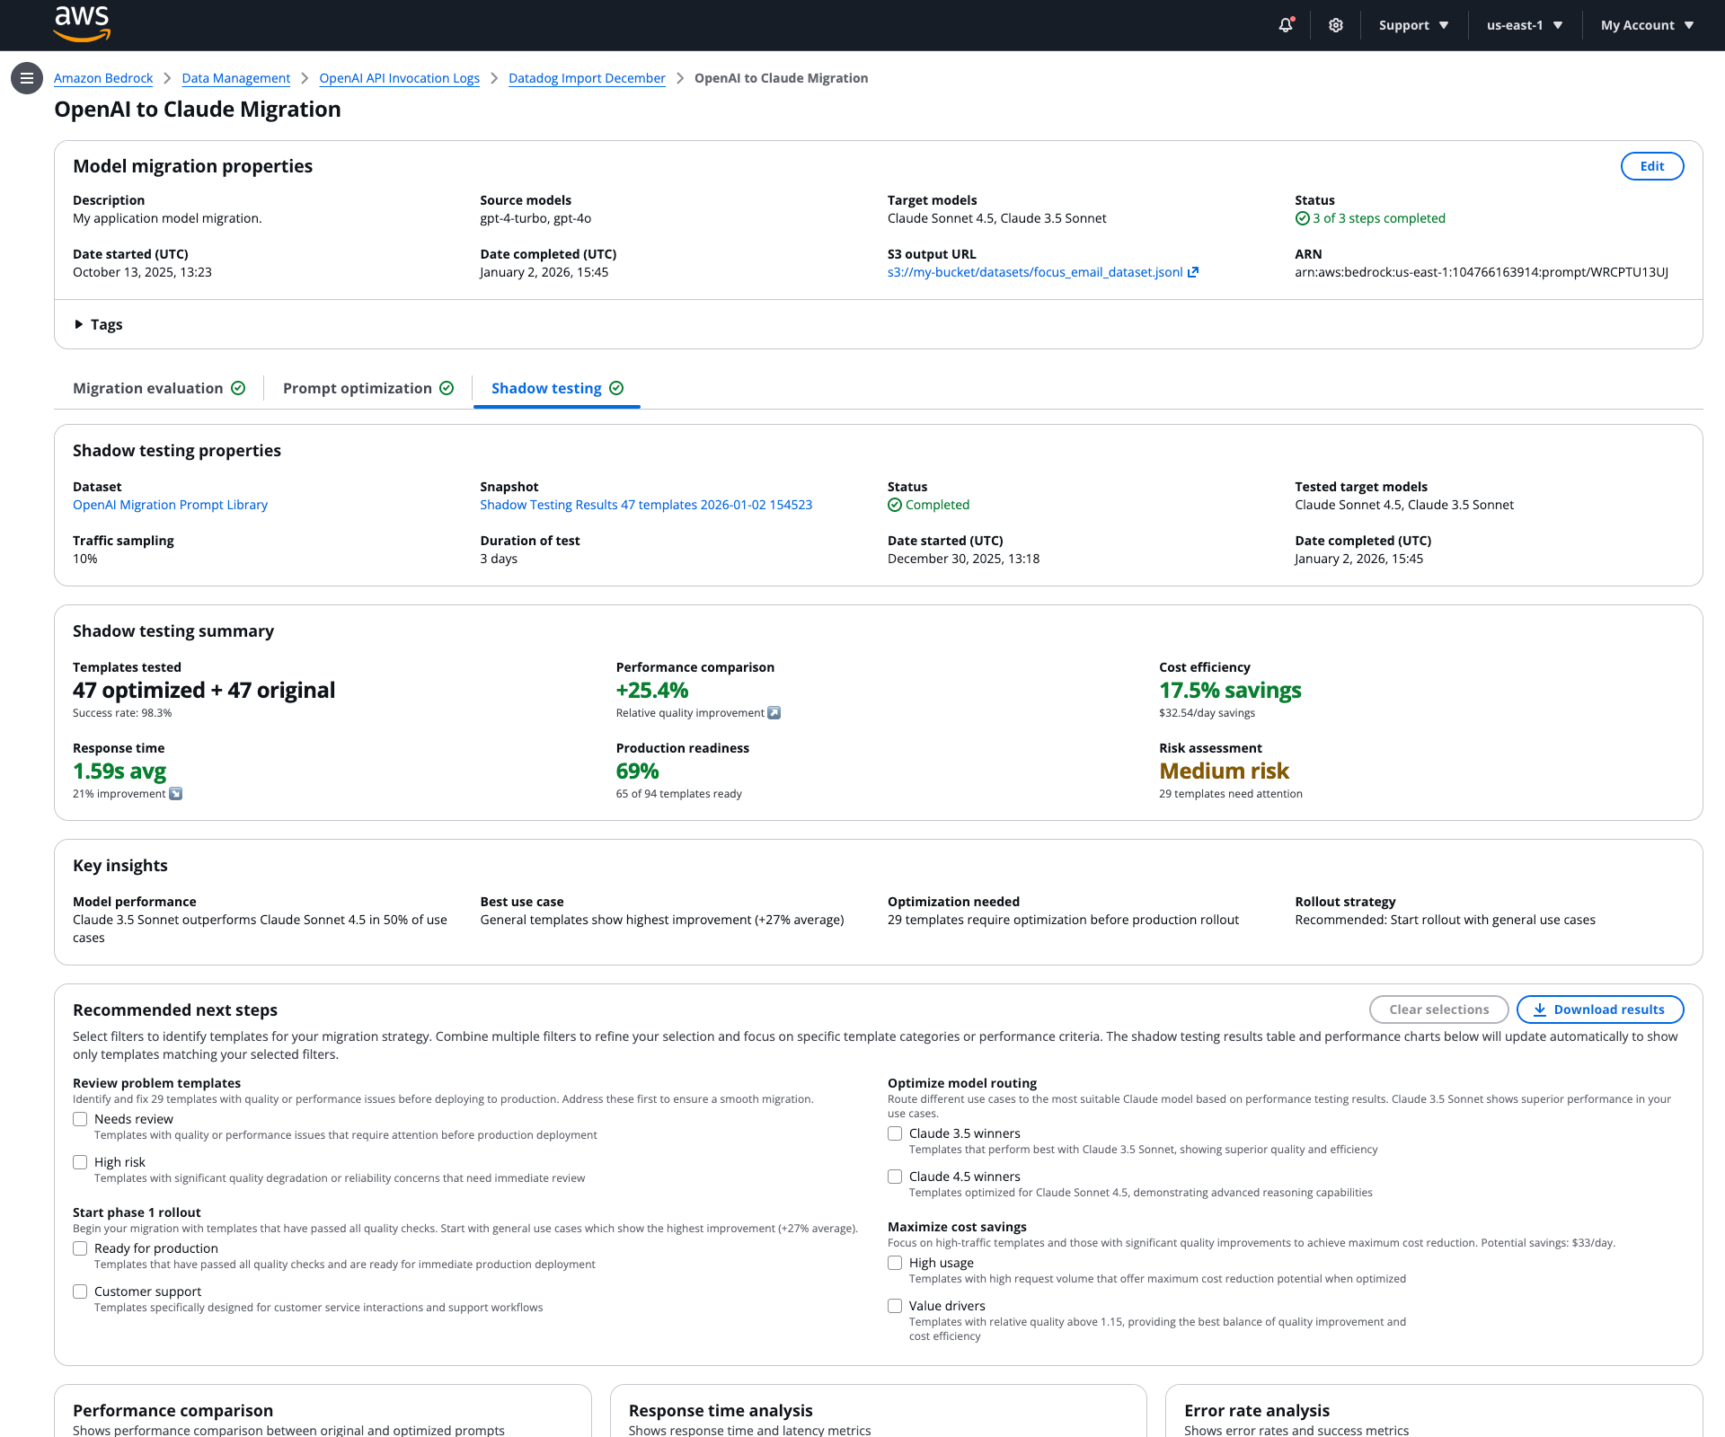Screen dimensions: 1725x1437
Task: Click the Medium risk assessment value
Action: [1224, 771]
